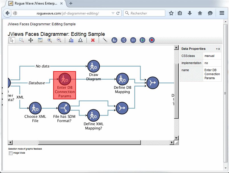Choose the pan tool in toolbar
This screenshot has width=229, height=173.
31,40
